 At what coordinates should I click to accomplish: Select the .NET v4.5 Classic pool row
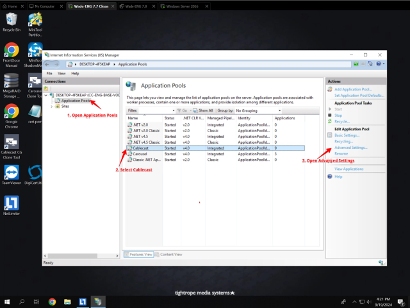click(x=215, y=142)
